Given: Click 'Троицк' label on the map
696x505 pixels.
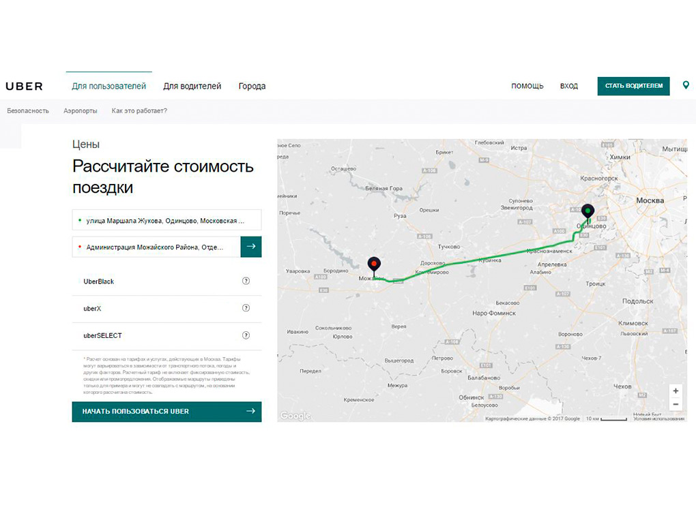Looking at the screenshot, I should [x=595, y=284].
